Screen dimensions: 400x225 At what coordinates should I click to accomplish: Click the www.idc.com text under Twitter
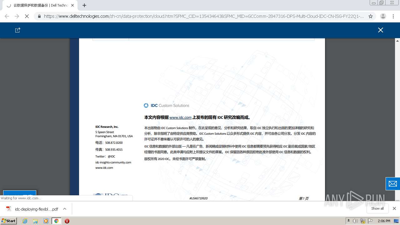(x=104, y=168)
